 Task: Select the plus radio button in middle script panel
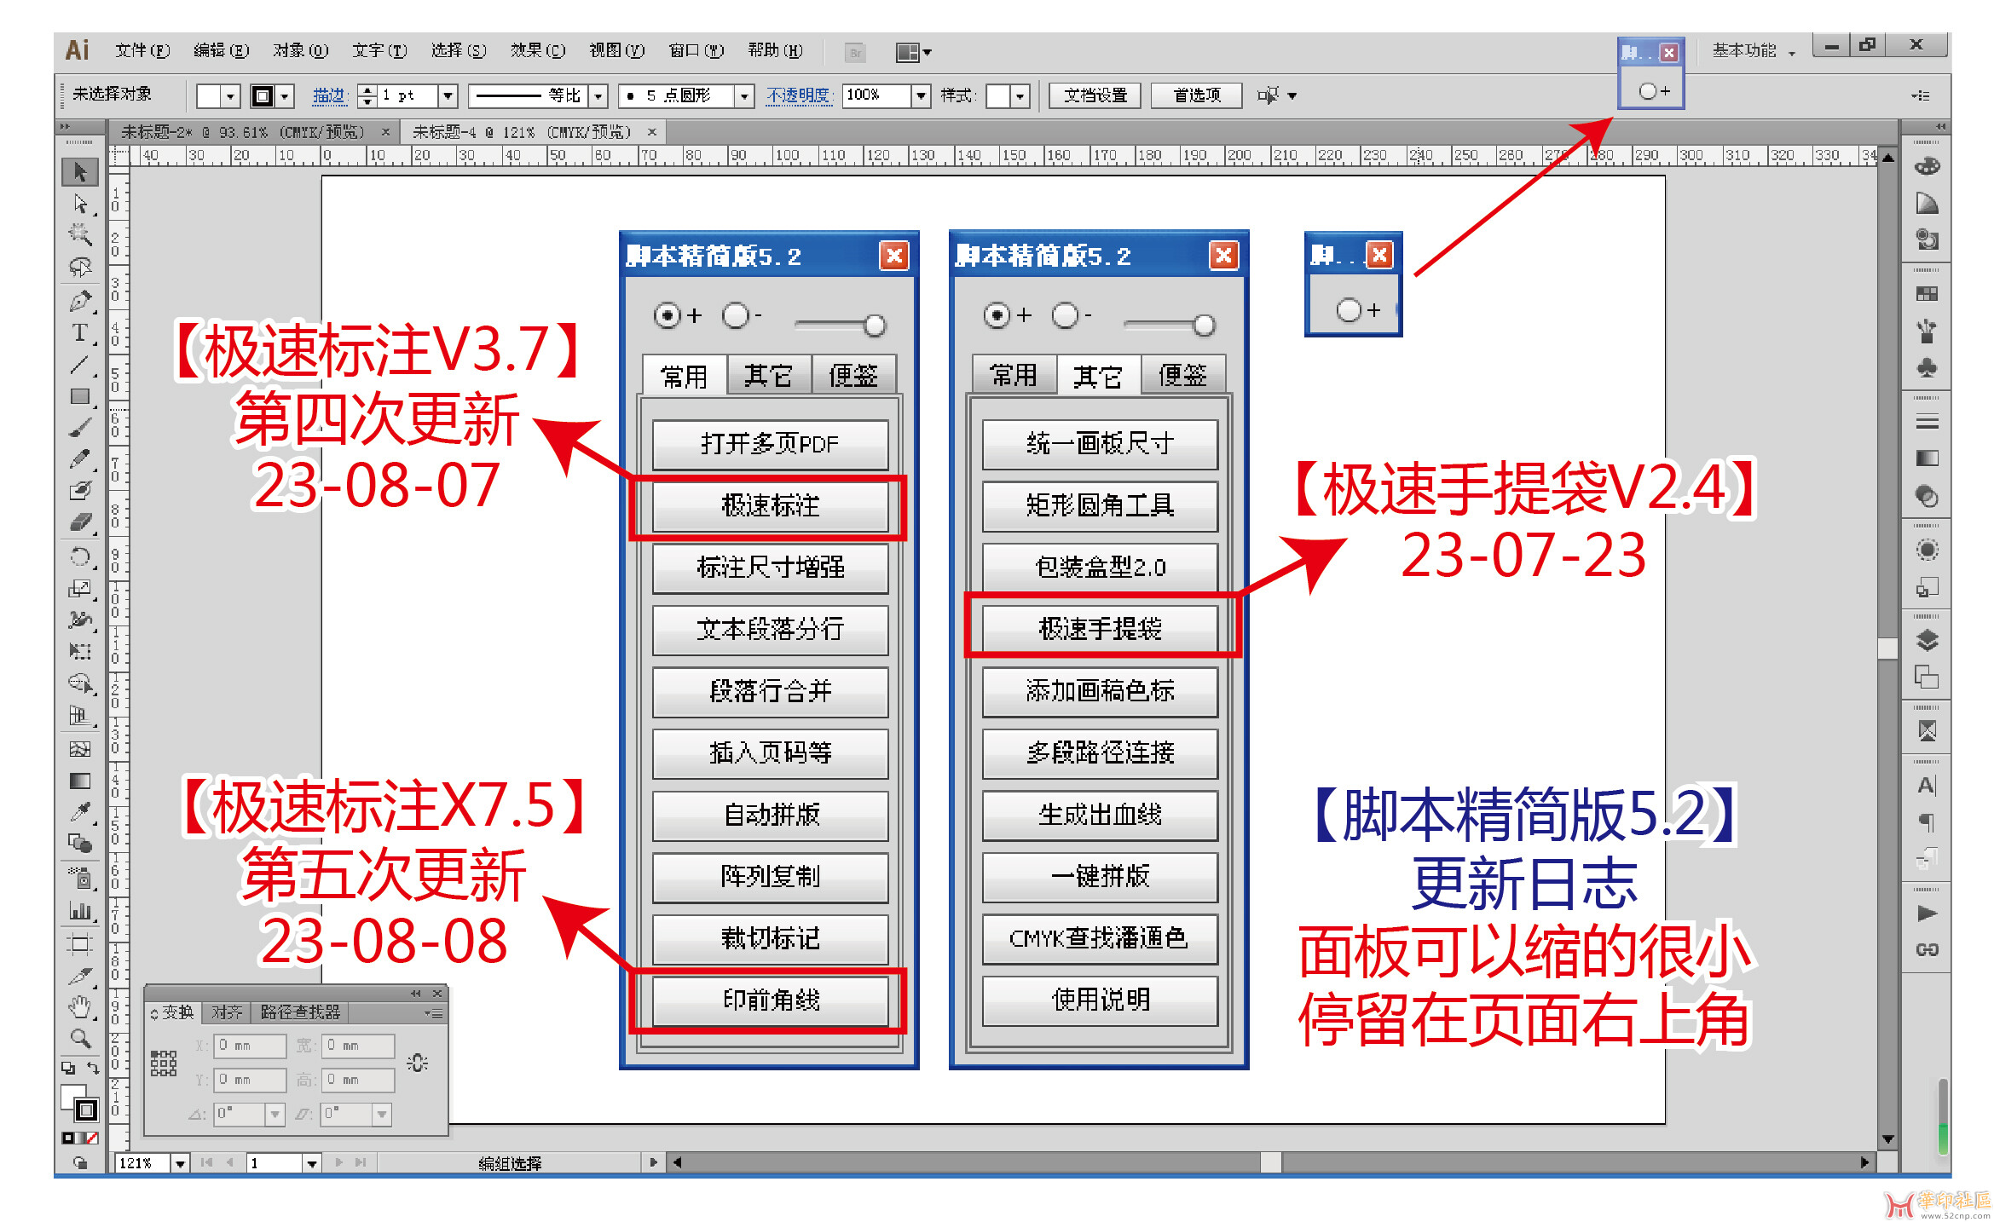[x=996, y=316]
